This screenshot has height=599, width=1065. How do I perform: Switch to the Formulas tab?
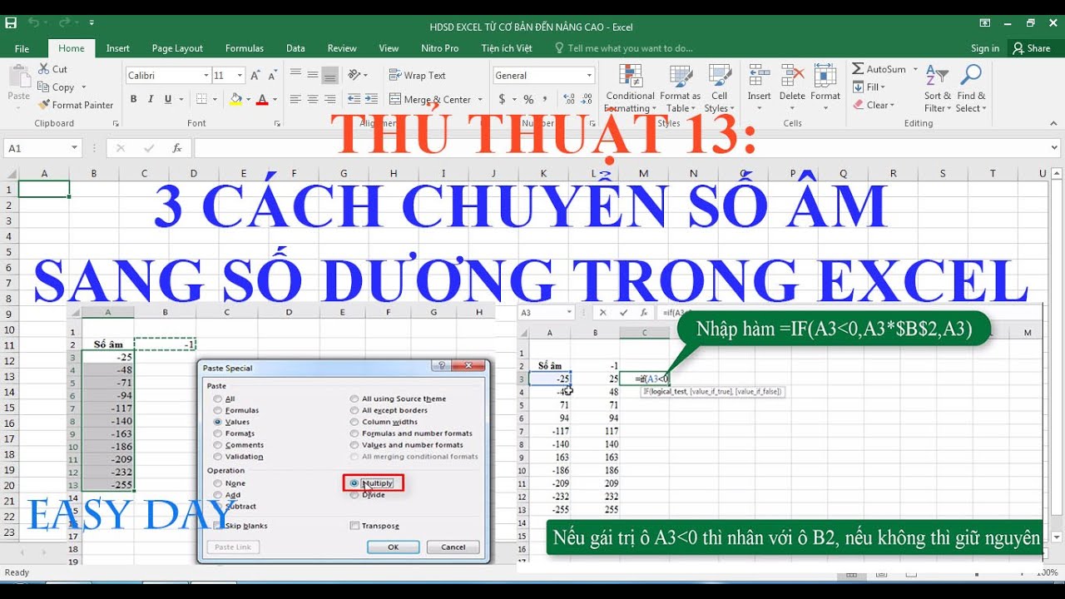tap(245, 48)
